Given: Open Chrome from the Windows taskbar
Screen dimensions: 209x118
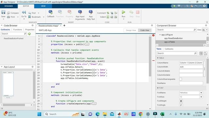Looking at the screenshot, I should point(140,114).
